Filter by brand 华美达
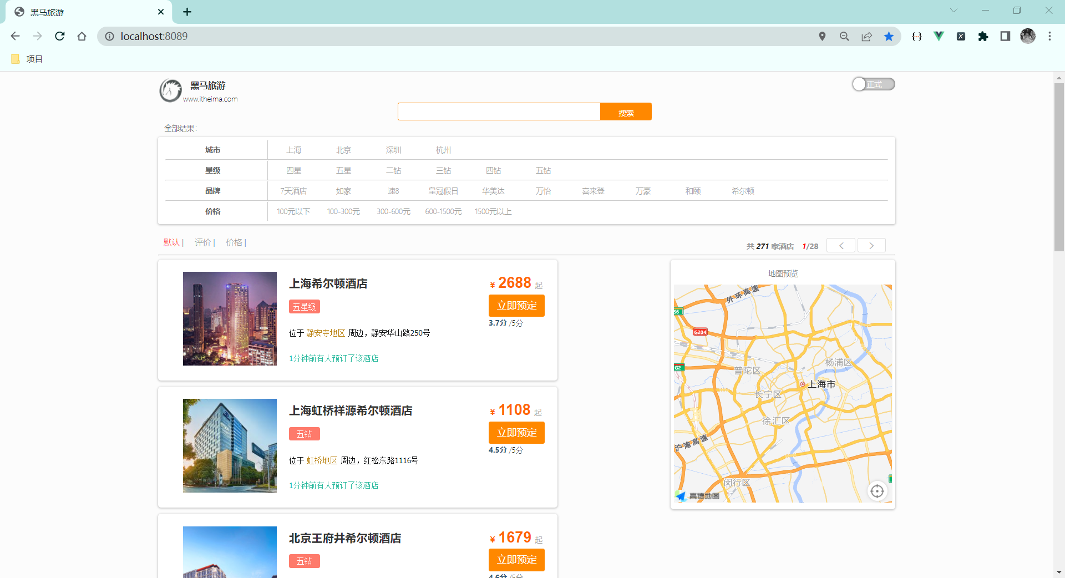This screenshot has width=1065, height=578. 494,191
